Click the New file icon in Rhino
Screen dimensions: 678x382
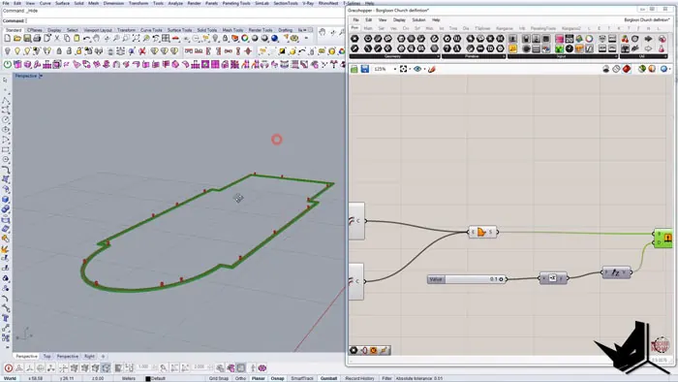coord(8,39)
